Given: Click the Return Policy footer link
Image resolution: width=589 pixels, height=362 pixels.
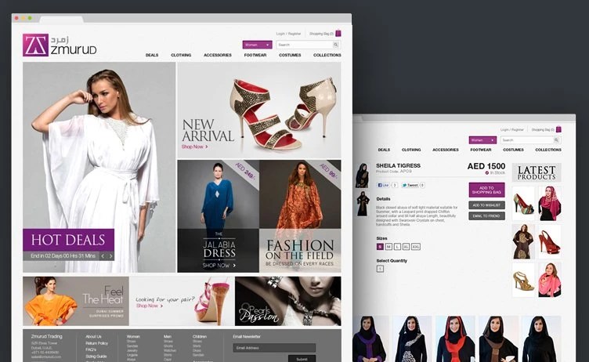Looking at the screenshot, I should coord(96,343).
